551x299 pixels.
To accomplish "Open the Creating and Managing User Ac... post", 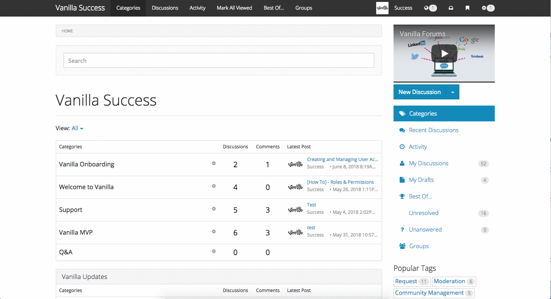I will [343, 159].
